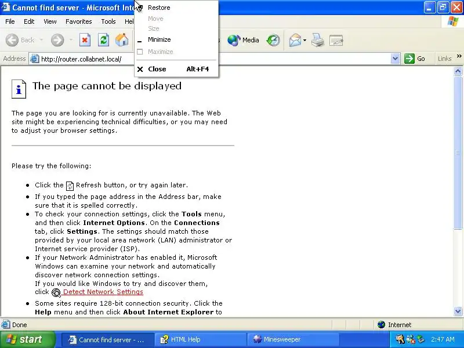Click the vertical scrollbar down arrow
464x348 pixels.
(x=458, y=311)
